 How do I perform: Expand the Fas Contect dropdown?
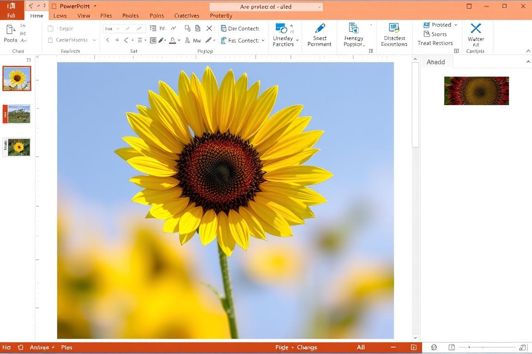[263, 41]
